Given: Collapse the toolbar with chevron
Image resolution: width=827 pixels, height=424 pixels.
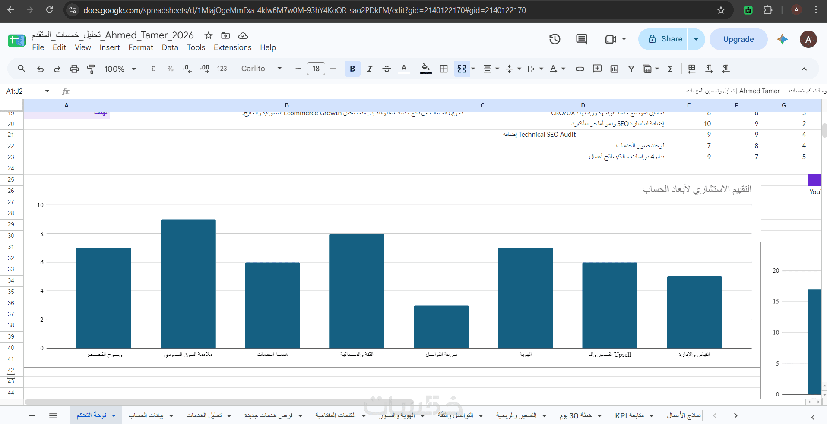Looking at the screenshot, I should [804, 69].
